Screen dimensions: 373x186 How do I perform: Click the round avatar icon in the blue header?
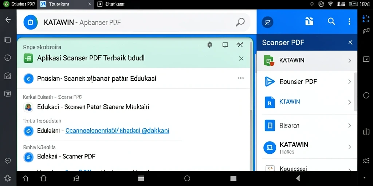click(267, 22)
